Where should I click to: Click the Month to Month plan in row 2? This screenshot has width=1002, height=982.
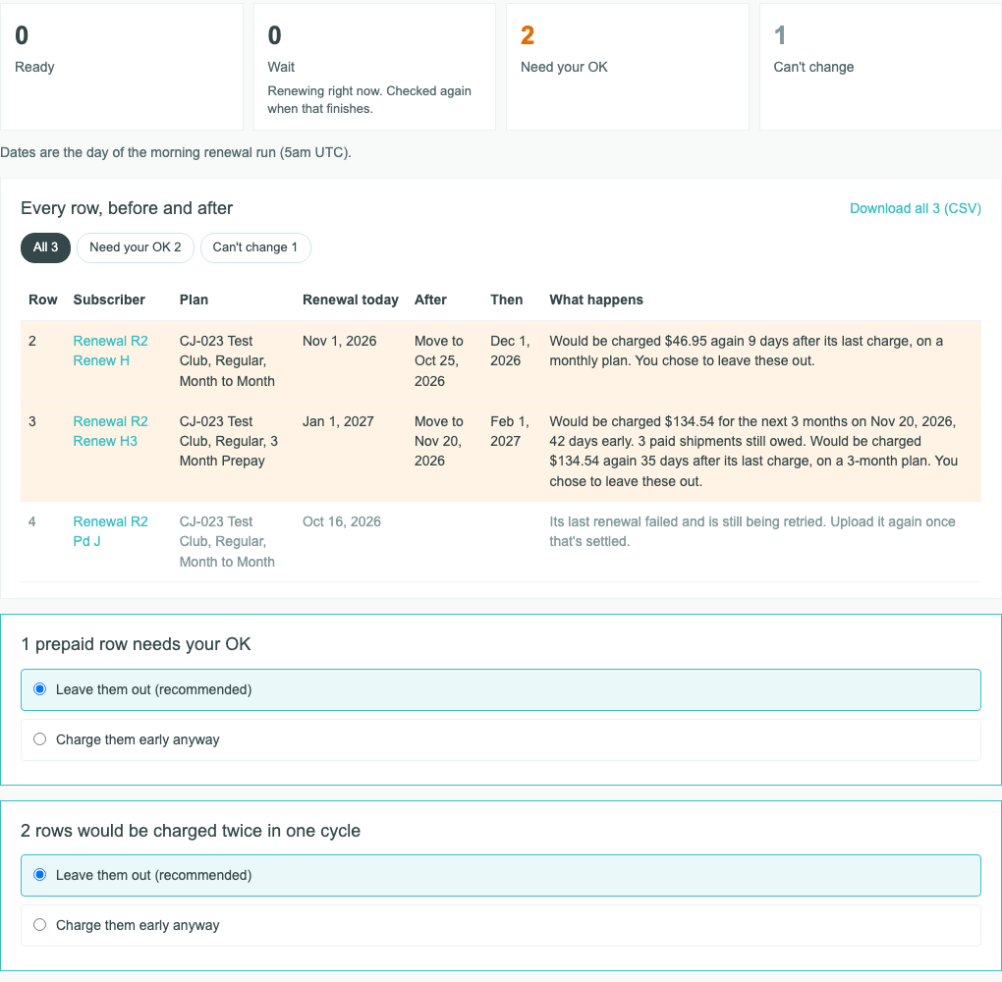coord(228,361)
